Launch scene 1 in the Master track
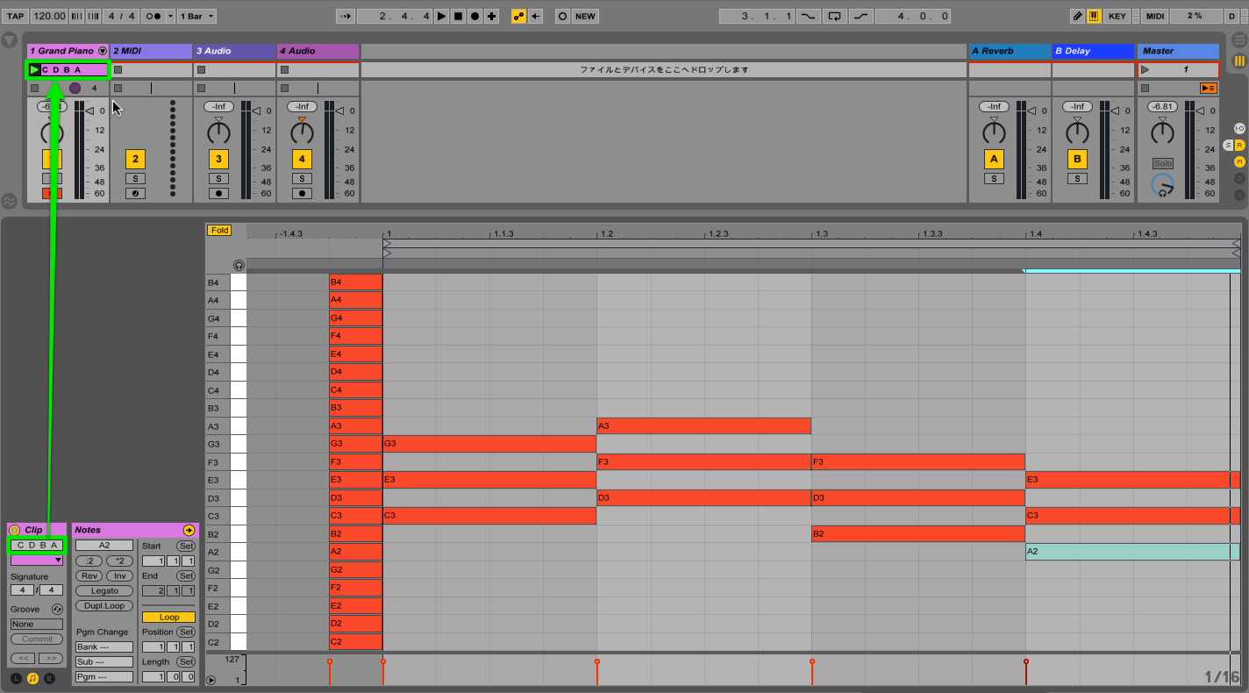 click(x=1145, y=69)
